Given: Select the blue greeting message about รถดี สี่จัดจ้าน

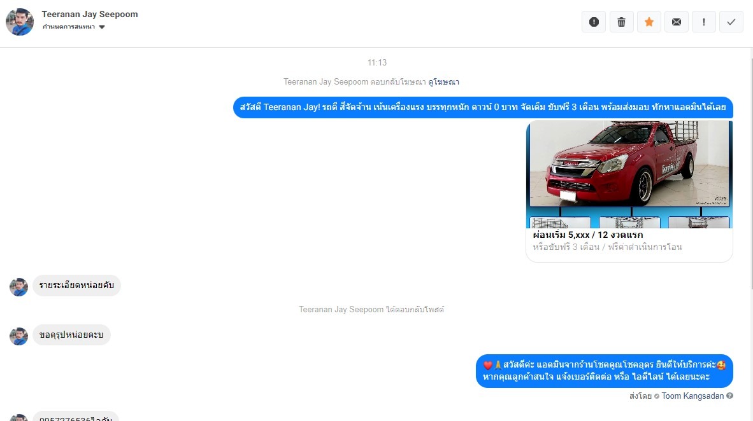Looking at the screenshot, I should tap(483, 107).
